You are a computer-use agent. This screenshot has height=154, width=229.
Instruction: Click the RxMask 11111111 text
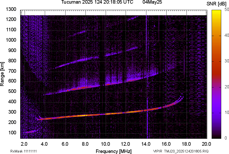click(24, 151)
